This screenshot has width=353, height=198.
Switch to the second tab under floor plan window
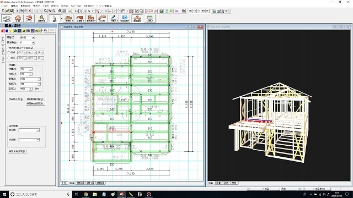(x=72, y=183)
